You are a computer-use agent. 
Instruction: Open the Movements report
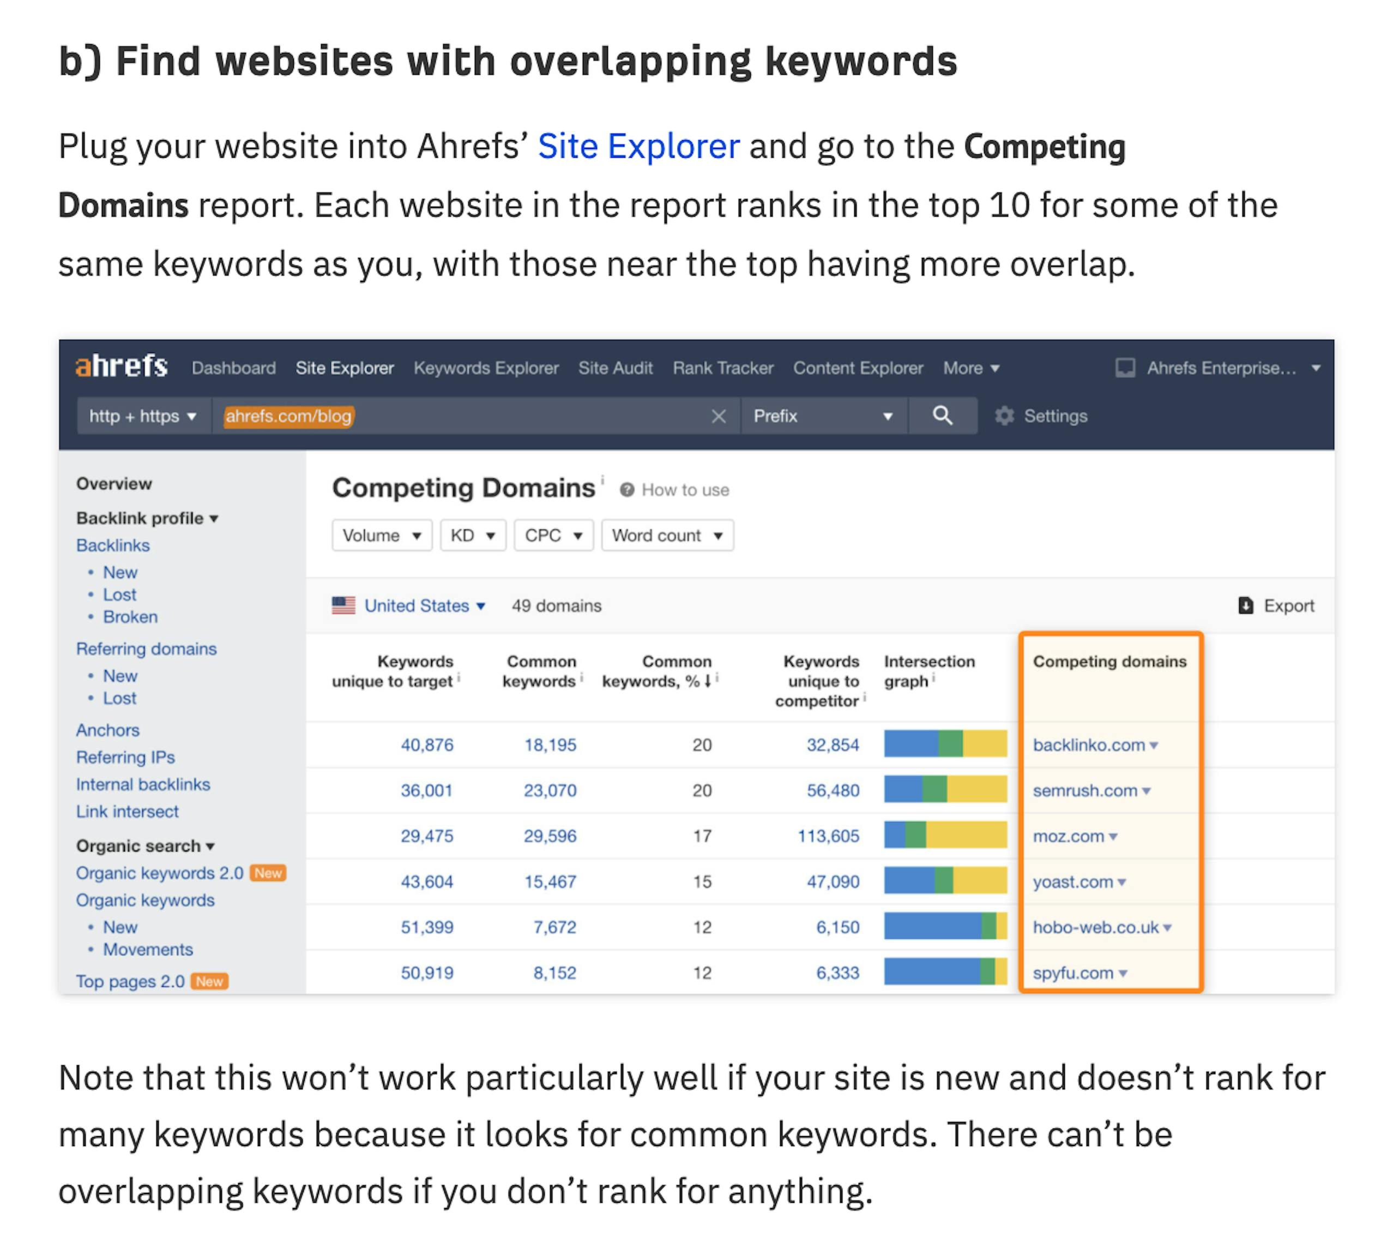click(148, 949)
